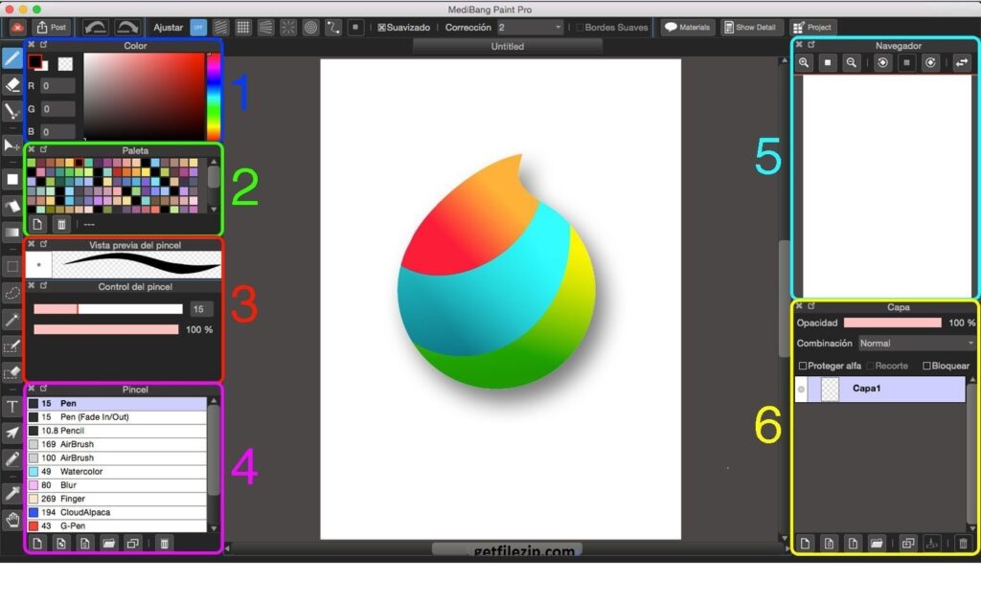Click the Redo arrow in toolbar
This screenshot has width=981, height=602.
click(x=127, y=27)
